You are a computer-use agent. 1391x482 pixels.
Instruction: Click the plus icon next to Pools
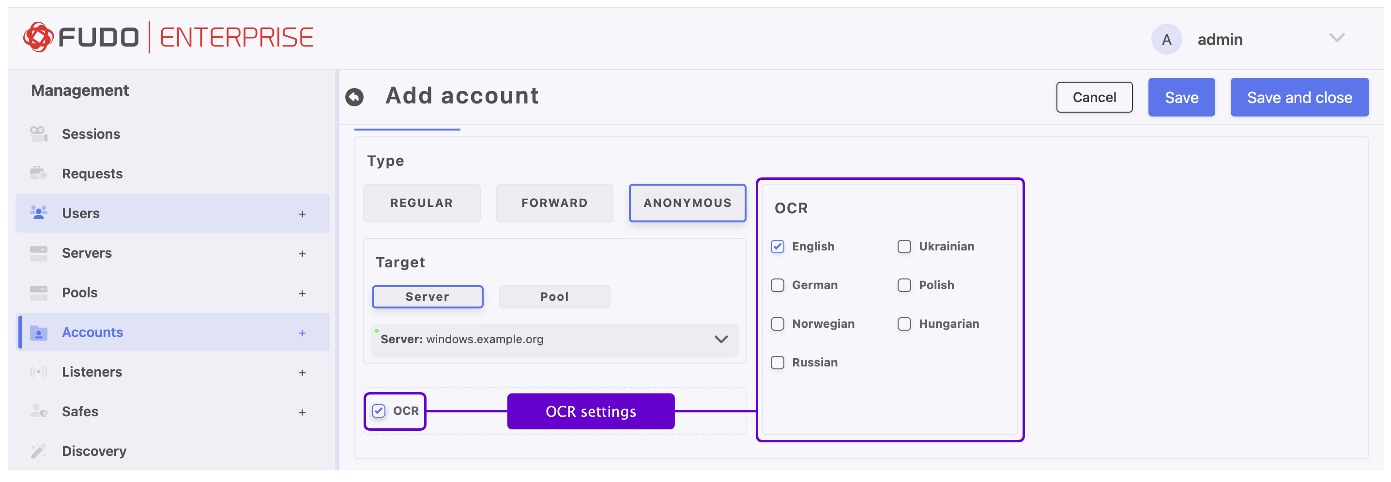(303, 293)
